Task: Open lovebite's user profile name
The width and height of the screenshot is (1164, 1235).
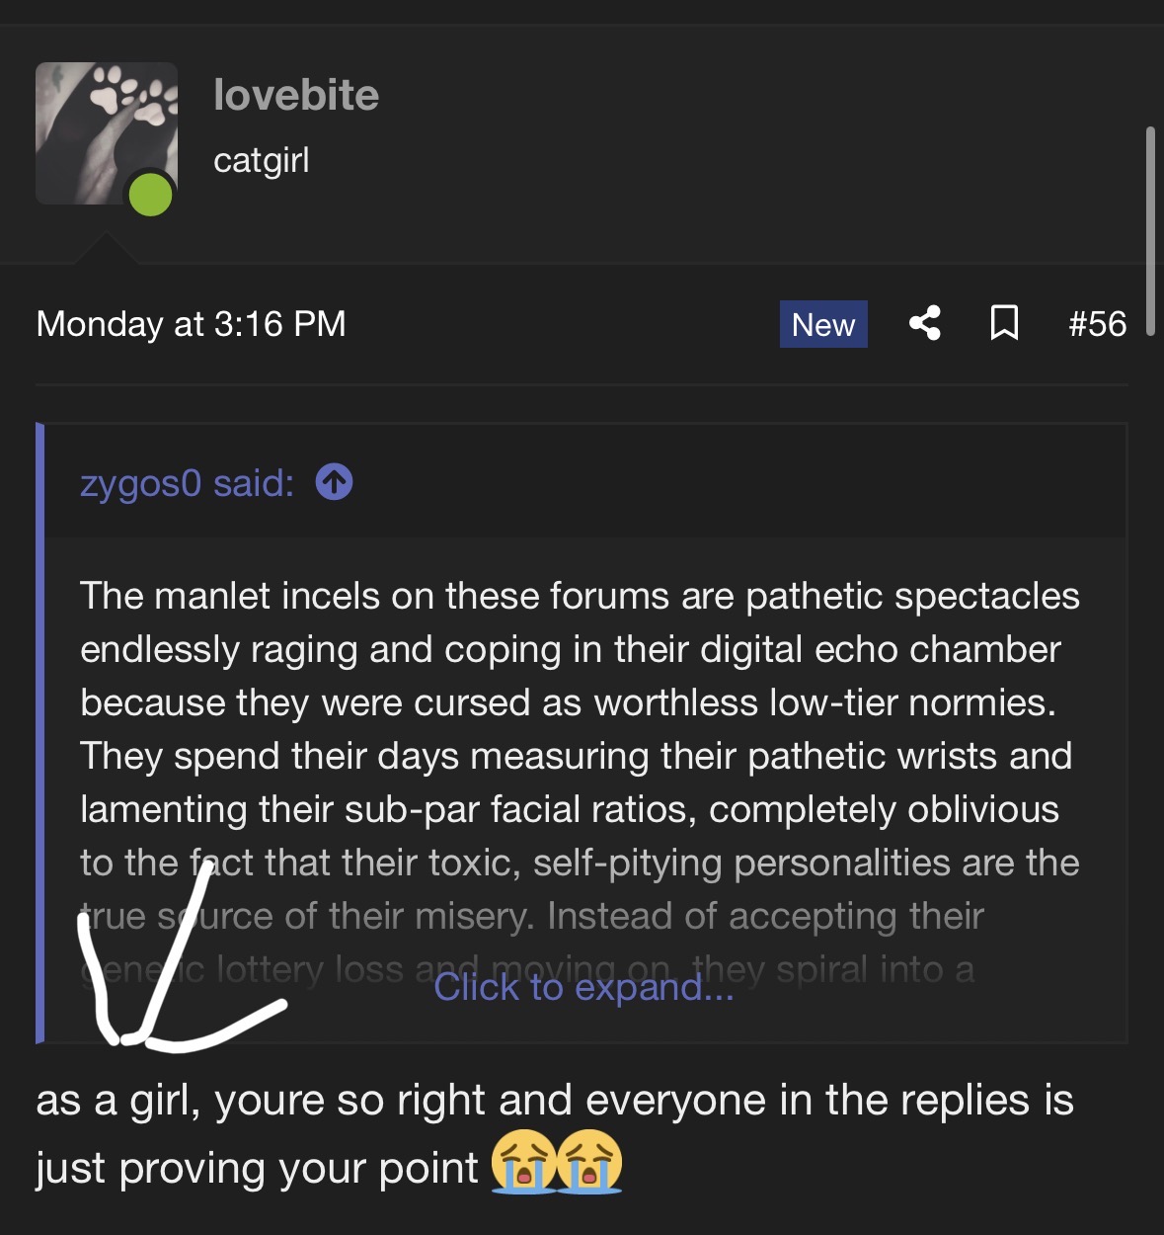Action: [x=296, y=95]
